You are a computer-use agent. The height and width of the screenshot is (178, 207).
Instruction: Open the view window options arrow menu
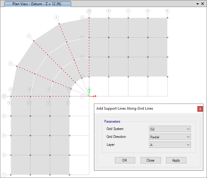pyautogui.click(x=198, y=4)
